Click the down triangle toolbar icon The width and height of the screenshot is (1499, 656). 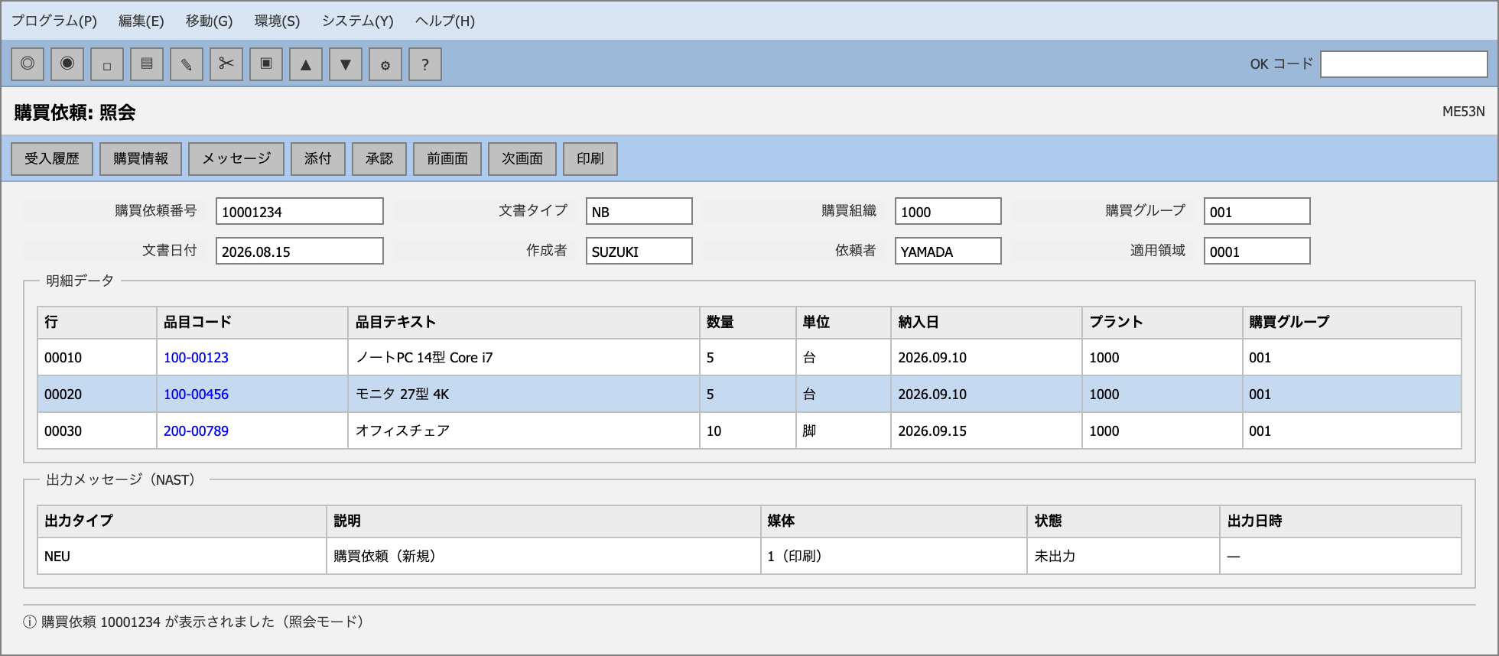tap(346, 64)
